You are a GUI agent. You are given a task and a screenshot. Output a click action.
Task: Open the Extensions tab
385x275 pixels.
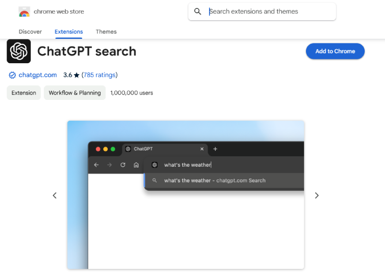pyautogui.click(x=69, y=32)
